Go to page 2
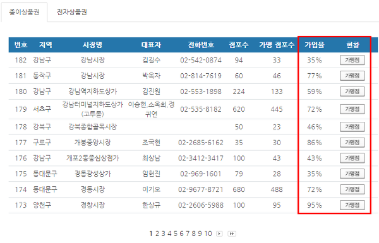This screenshot has height=243, width=379. (x=157, y=234)
